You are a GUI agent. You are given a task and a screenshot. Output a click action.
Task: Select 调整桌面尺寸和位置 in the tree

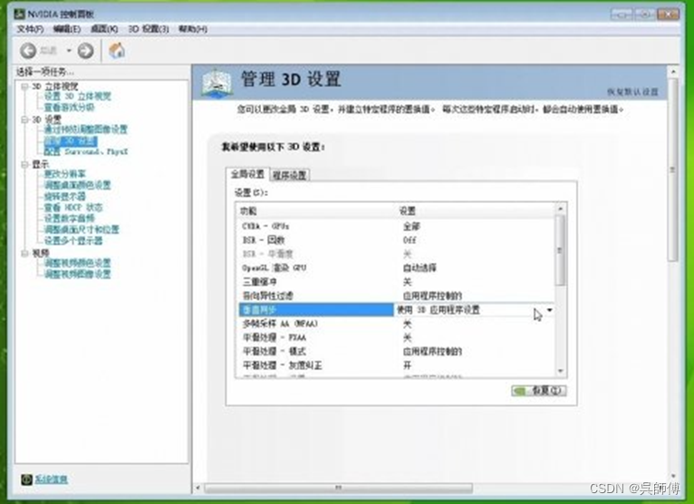82,229
